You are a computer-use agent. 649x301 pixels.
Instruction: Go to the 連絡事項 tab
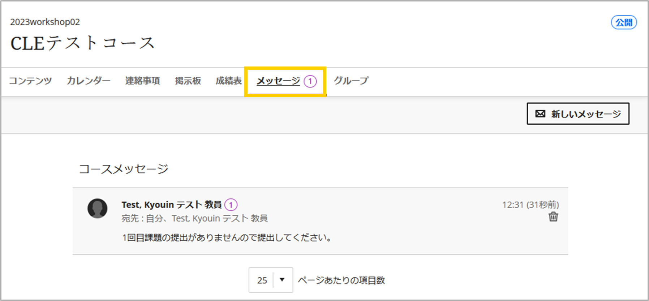click(x=143, y=81)
